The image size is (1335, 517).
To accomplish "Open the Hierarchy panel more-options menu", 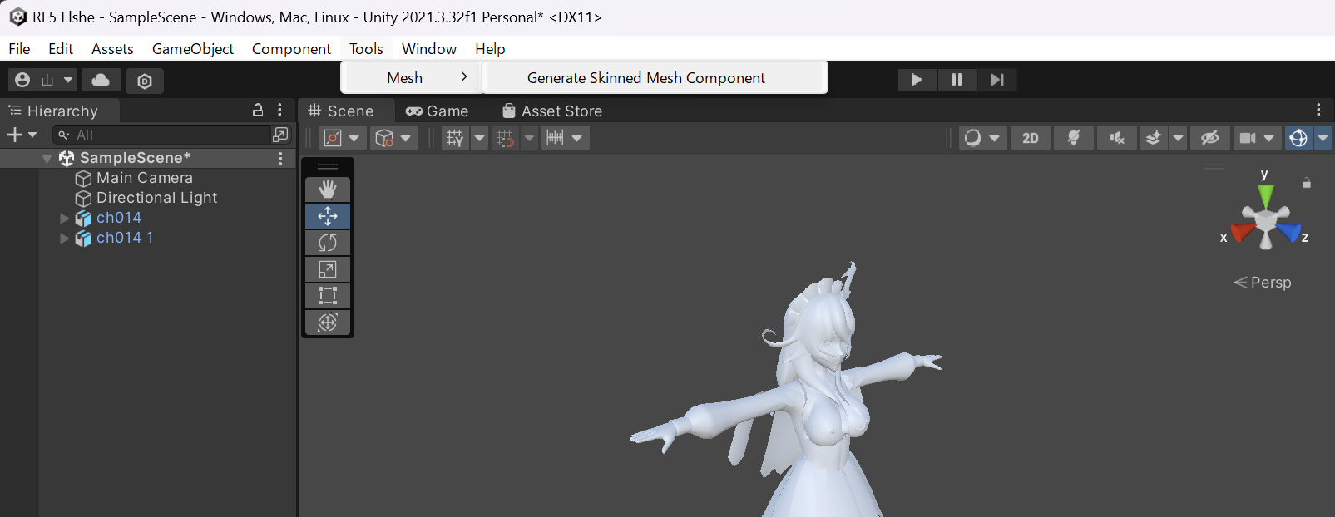I will pyautogui.click(x=280, y=110).
